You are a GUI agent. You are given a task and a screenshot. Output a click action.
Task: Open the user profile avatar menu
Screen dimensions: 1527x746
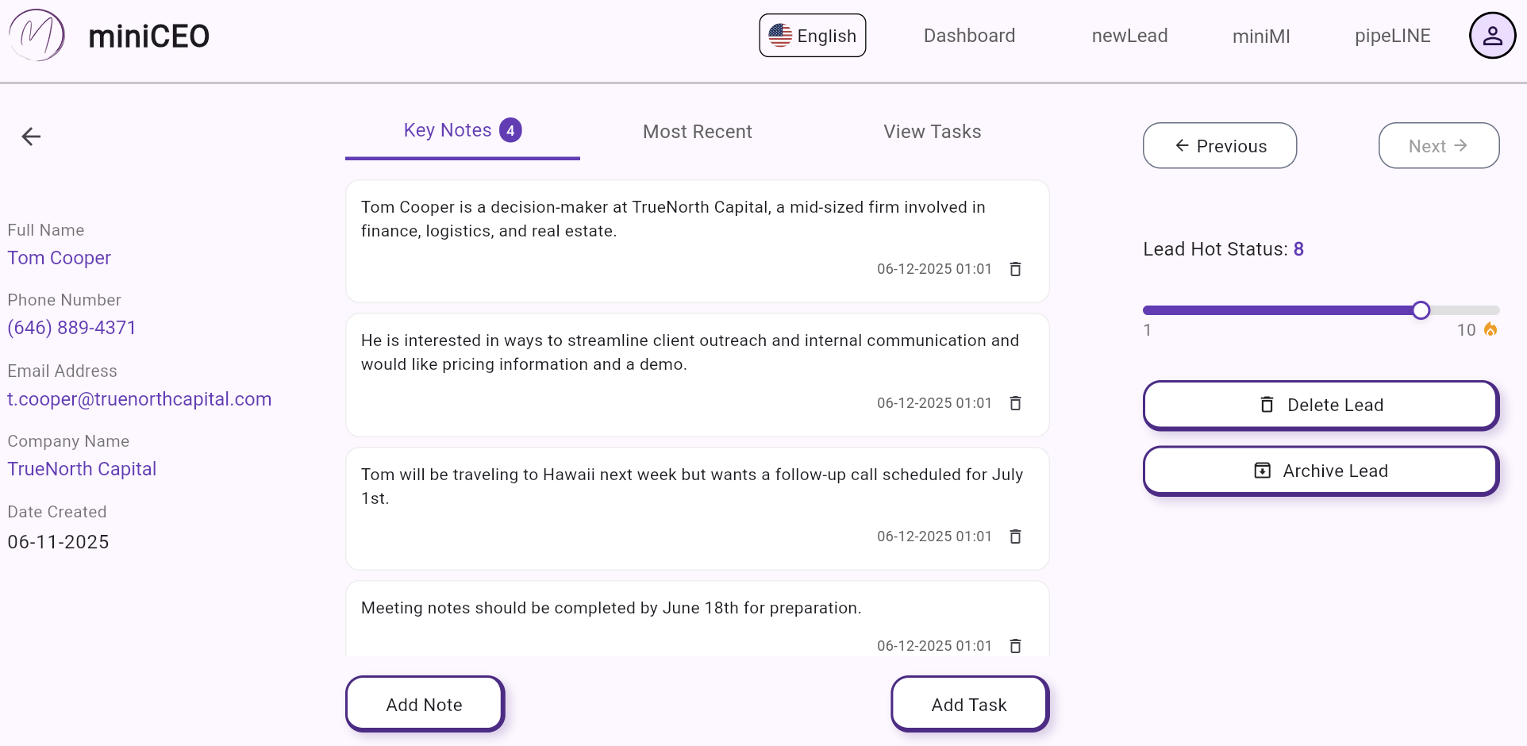pos(1492,36)
